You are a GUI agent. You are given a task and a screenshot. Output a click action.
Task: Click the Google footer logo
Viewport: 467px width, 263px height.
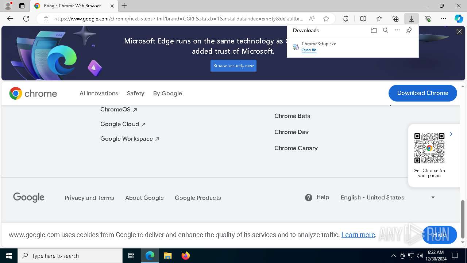pyautogui.click(x=29, y=198)
